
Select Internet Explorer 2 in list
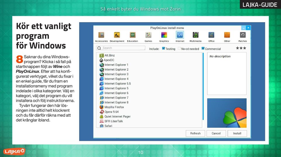click(116, 69)
